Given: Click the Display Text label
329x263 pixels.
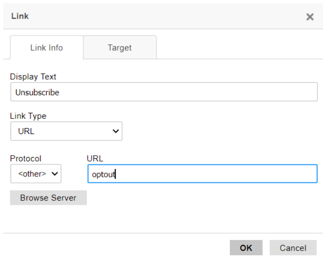Looking at the screenshot, I should point(33,77).
